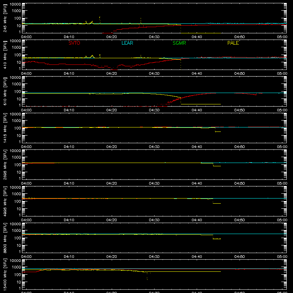Click the 10 tick on 15400 MHz axis

point(19,282)
